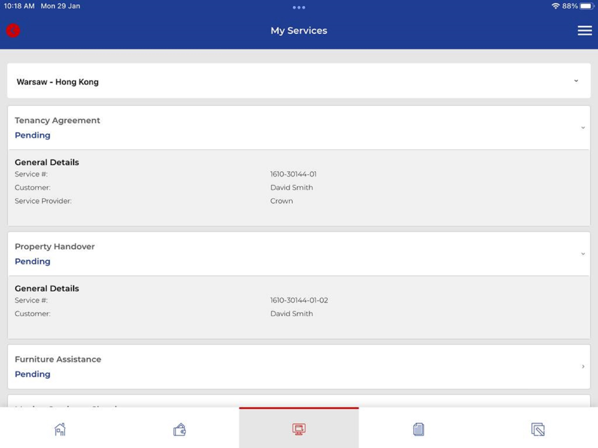Tap Pending status under Furniture Assistance

tap(32, 374)
